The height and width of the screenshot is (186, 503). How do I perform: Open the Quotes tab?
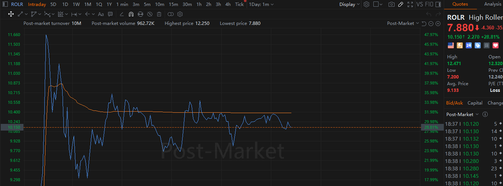point(460,4)
